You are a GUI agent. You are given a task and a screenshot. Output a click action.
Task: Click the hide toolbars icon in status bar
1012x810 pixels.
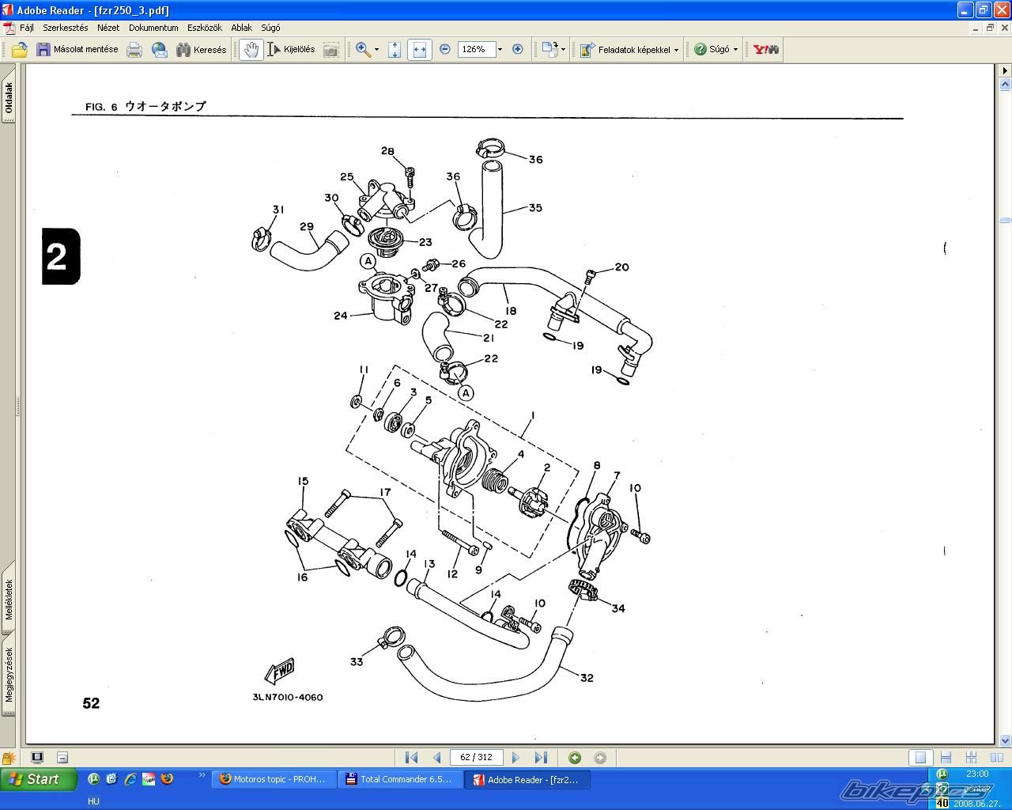(62, 758)
